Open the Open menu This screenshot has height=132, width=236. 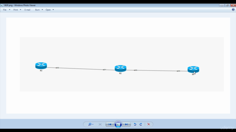click(48, 10)
